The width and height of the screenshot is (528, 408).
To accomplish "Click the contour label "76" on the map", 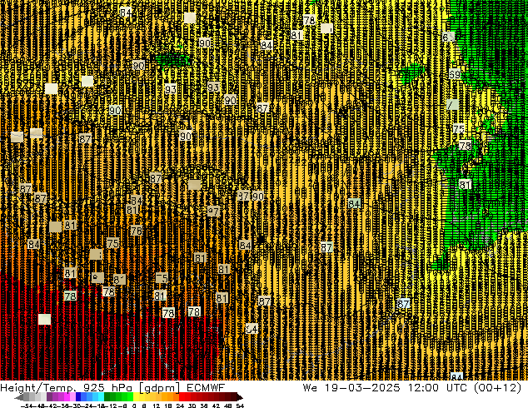I will [x=137, y=231].
